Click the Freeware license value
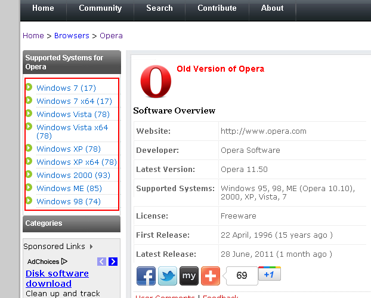This screenshot has height=298, width=371. pyautogui.click(x=238, y=216)
